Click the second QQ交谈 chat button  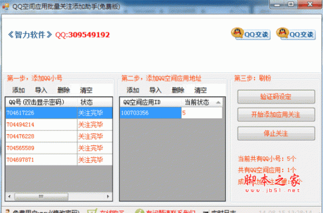coord(296,34)
